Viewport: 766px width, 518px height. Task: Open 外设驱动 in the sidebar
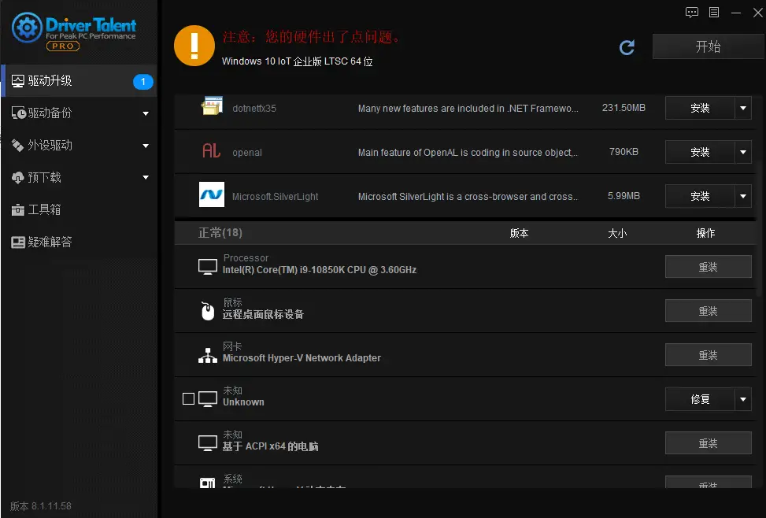click(x=79, y=145)
